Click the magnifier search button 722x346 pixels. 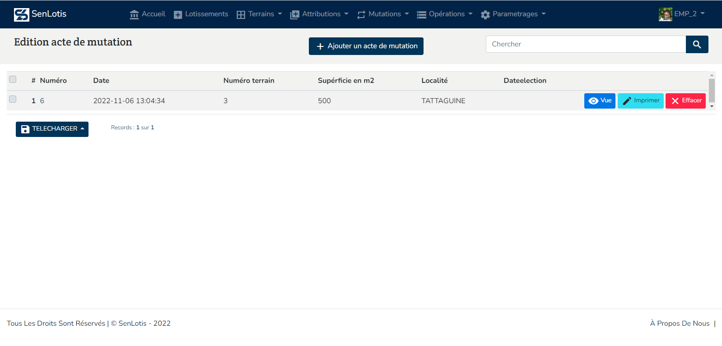coord(697,44)
